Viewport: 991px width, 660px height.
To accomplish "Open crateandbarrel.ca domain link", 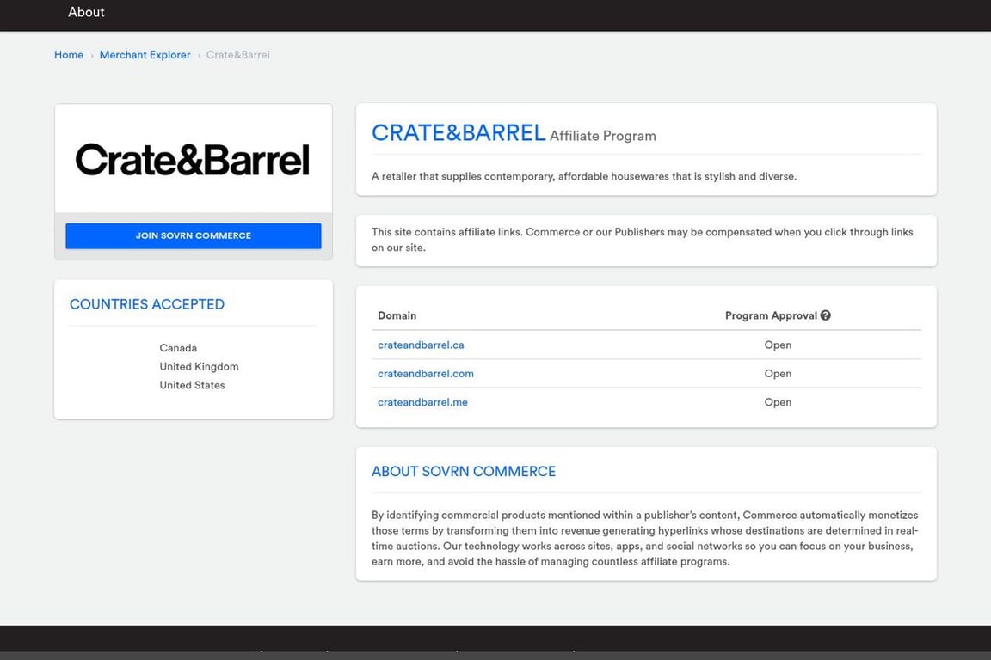I will 421,345.
